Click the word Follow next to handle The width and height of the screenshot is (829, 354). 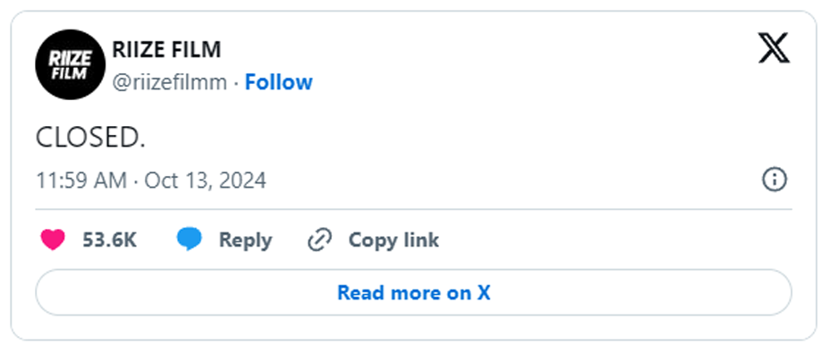coord(279,82)
